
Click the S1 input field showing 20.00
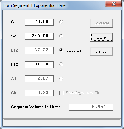tap(39, 22)
